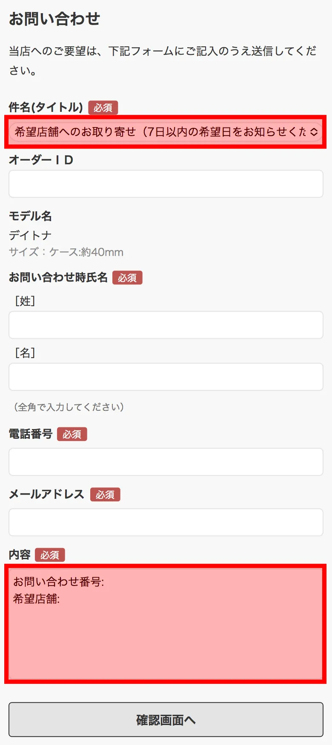
Task: Click the up-down chevron arrows in subject select
Action: 314,132
